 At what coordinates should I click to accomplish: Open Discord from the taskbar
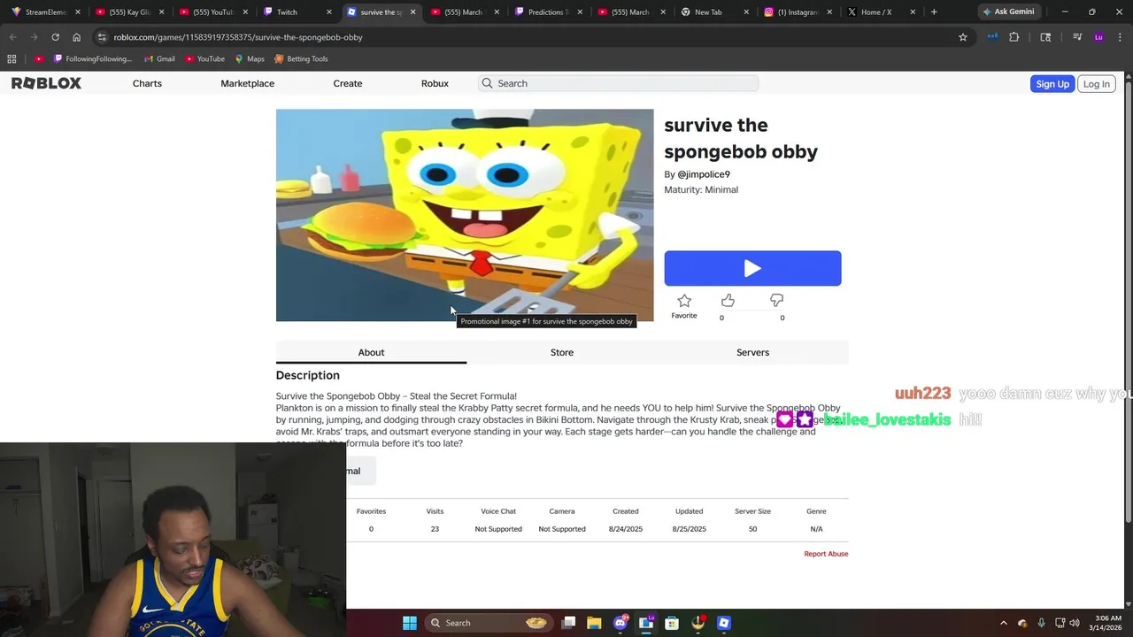click(x=620, y=623)
